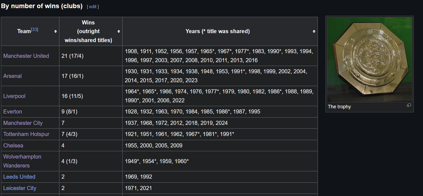Go to the Liverpool page
The image size is (423, 196).
click(14, 96)
